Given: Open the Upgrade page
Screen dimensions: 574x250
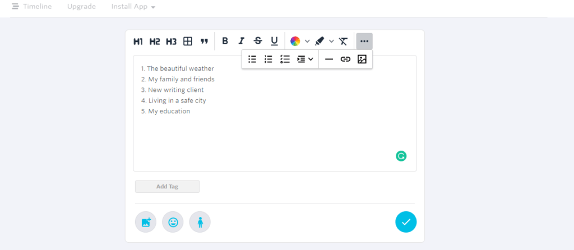Looking at the screenshot, I should click(x=82, y=7).
